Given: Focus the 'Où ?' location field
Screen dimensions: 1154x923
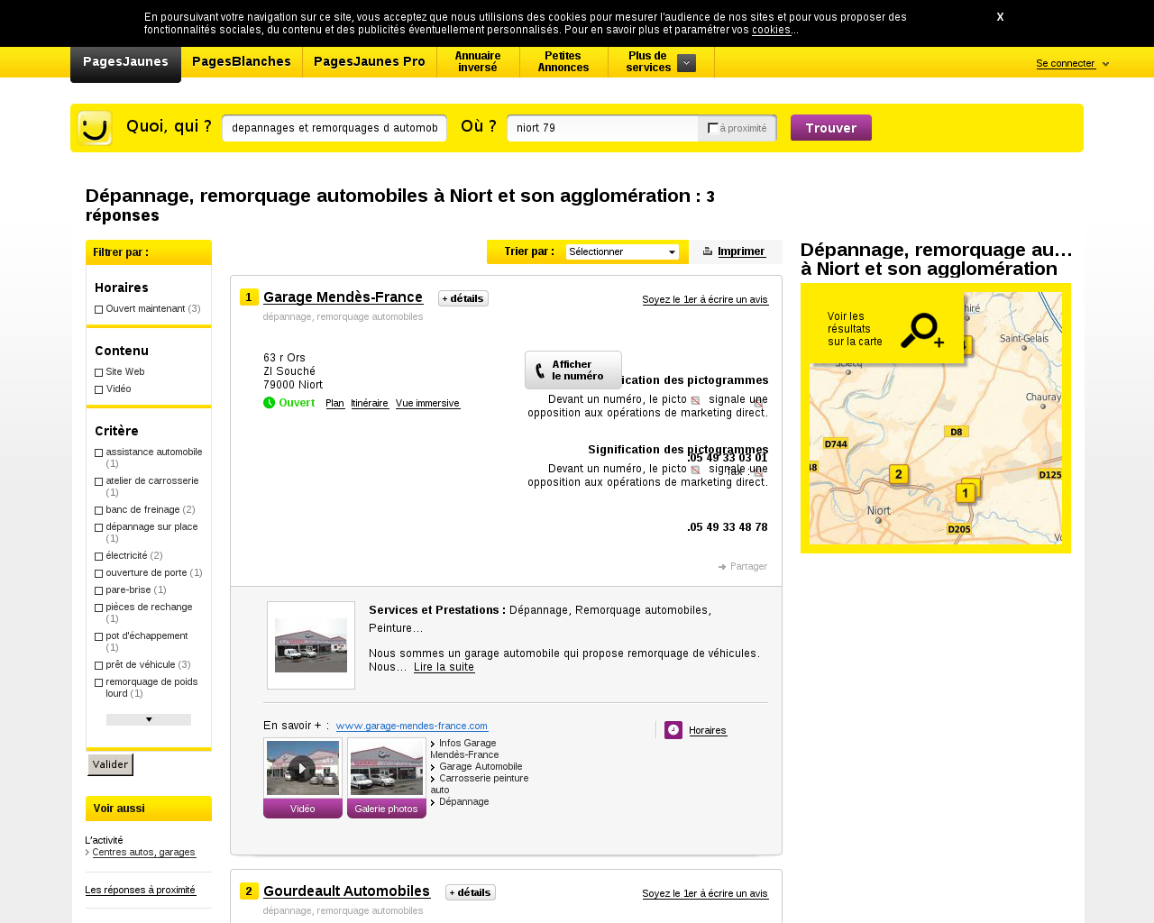Looking at the screenshot, I should point(602,128).
